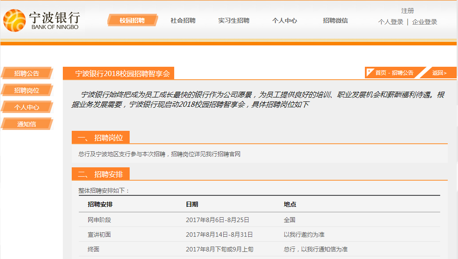Click the 招聘安排 column header
Image resolution: width=458 pixels, height=259 pixels.
(100, 204)
